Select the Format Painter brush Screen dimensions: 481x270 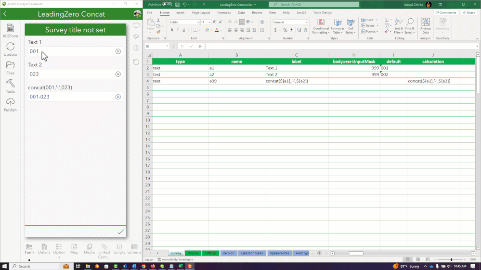pos(158,32)
